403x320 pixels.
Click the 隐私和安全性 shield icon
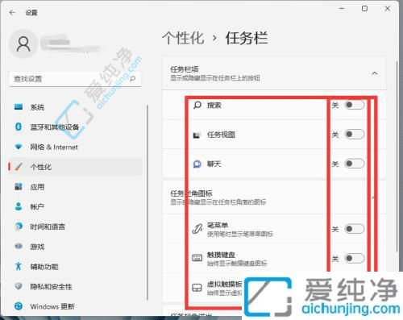pyautogui.click(x=19, y=286)
